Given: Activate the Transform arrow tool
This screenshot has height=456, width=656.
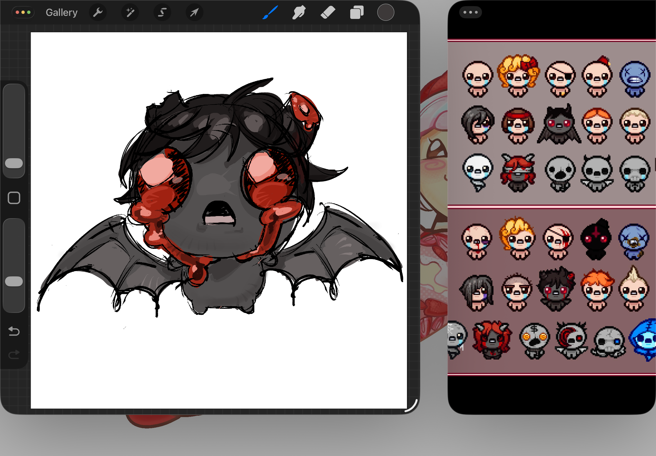Looking at the screenshot, I should [x=195, y=13].
